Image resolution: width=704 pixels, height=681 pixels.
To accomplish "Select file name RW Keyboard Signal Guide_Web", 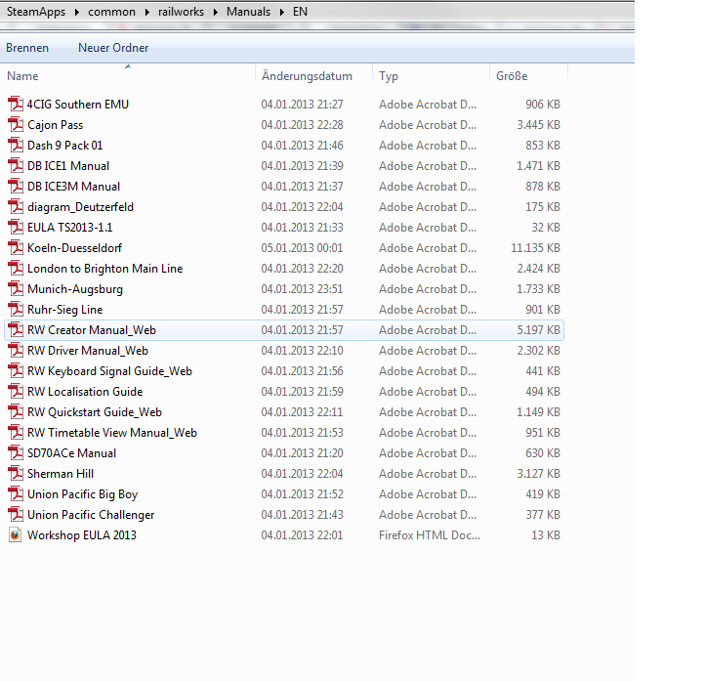I will [109, 371].
